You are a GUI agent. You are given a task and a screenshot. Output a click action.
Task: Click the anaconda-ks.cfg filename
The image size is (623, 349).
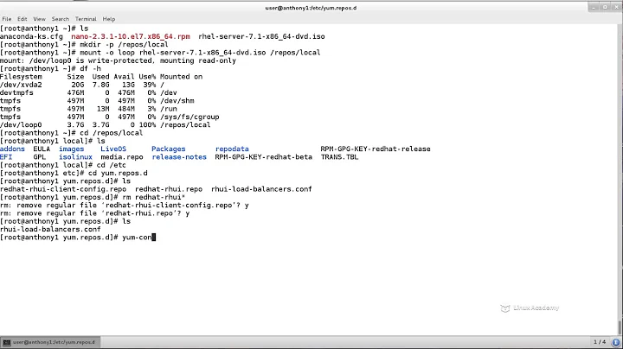31,36
